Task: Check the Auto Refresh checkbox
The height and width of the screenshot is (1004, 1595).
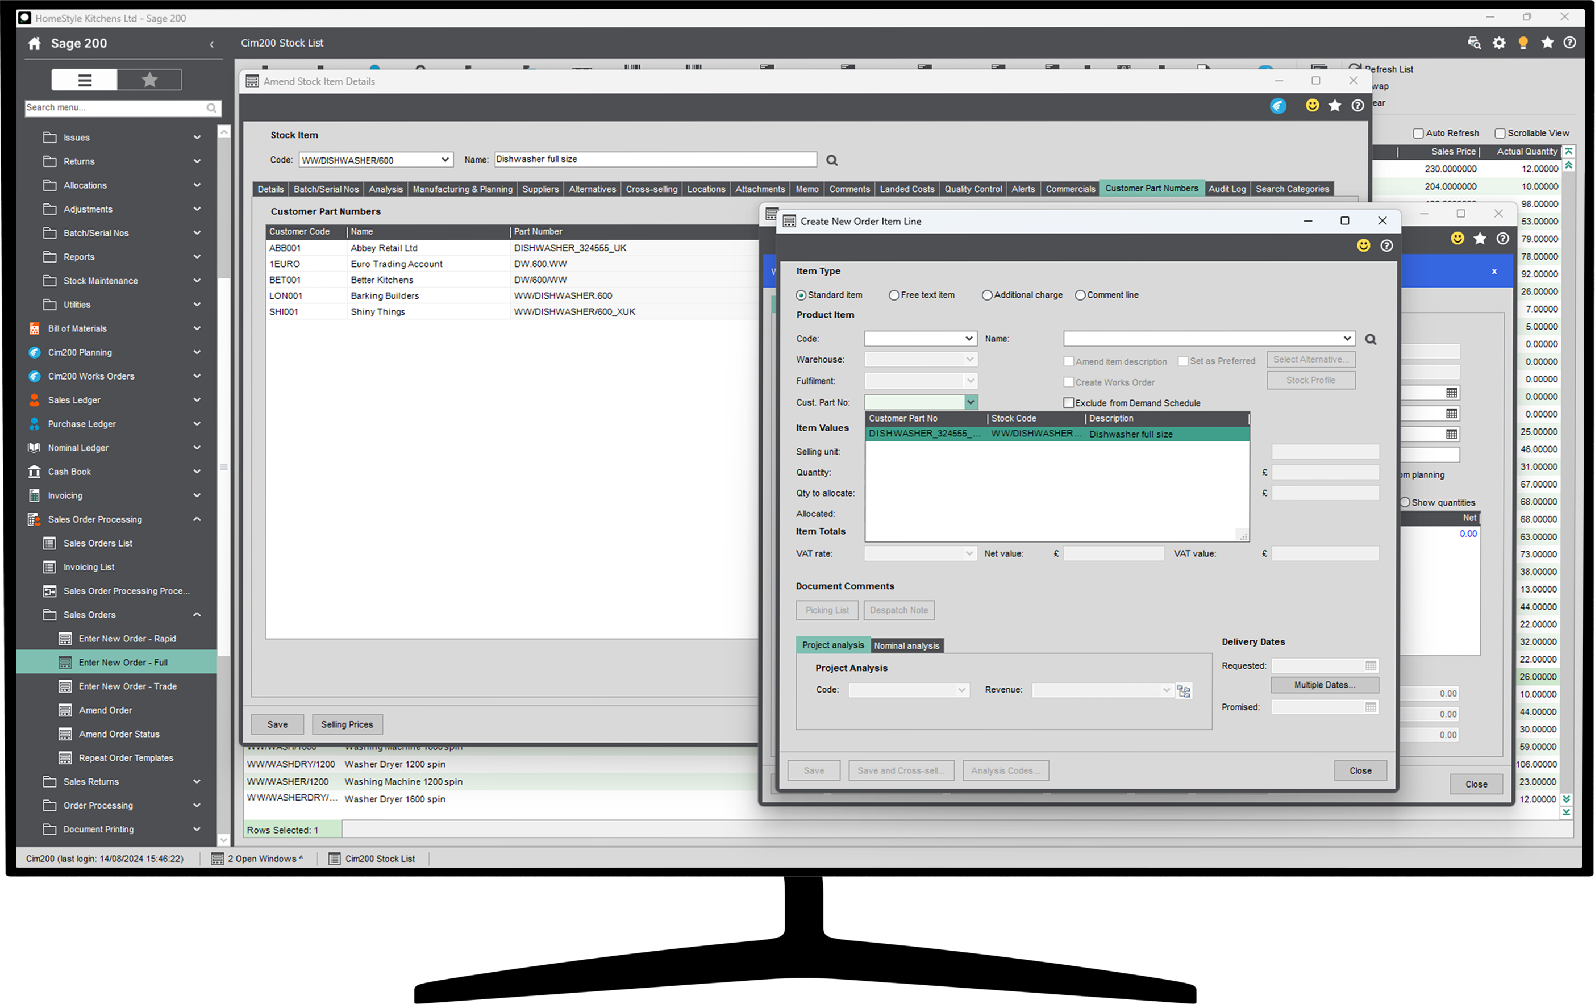Action: [1418, 132]
